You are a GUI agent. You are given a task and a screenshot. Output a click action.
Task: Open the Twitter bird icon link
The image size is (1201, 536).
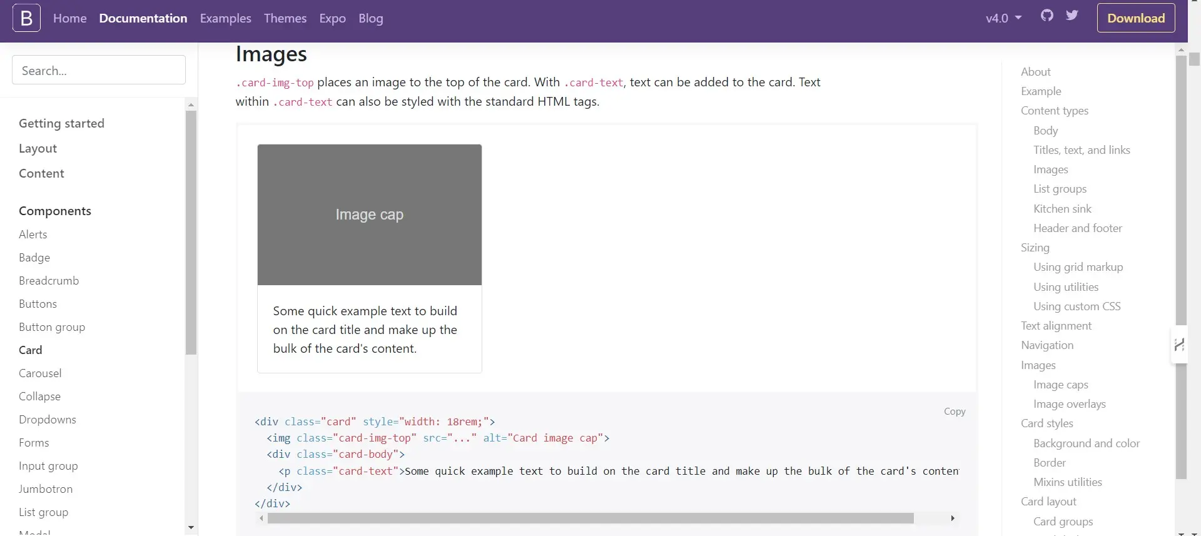(1072, 16)
